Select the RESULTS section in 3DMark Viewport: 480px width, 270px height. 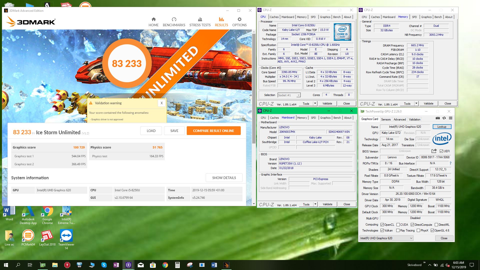(221, 22)
